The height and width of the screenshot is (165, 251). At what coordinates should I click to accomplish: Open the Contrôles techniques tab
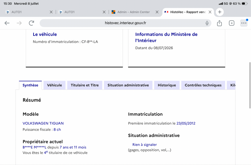(203, 85)
